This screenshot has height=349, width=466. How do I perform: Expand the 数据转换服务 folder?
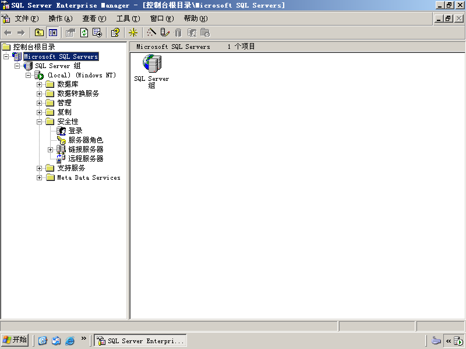tap(39, 94)
